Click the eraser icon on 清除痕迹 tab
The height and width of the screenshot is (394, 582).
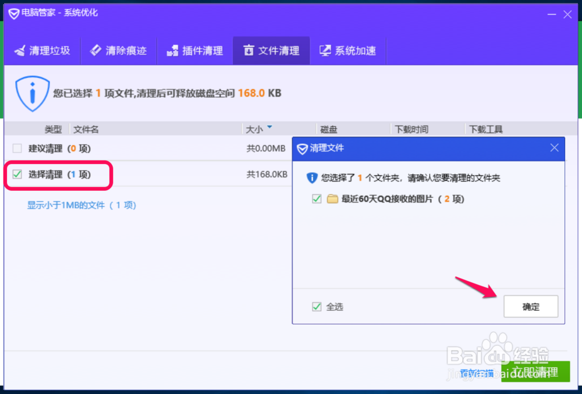pos(97,51)
